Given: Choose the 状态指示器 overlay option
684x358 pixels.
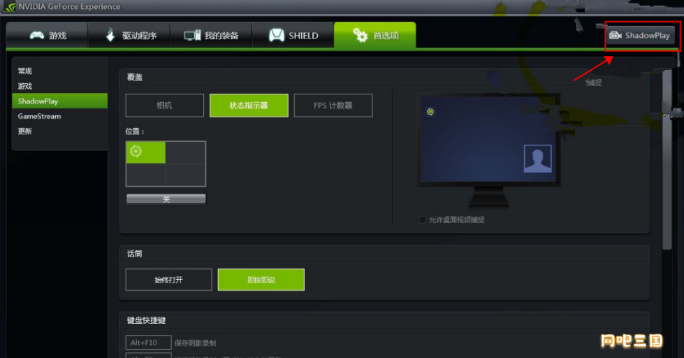Looking at the screenshot, I should (249, 105).
